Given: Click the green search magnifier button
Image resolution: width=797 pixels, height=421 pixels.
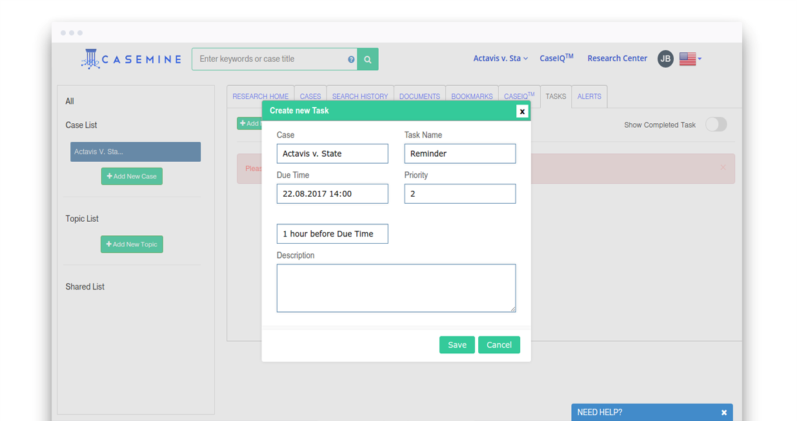Looking at the screenshot, I should pyautogui.click(x=368, y=59).
